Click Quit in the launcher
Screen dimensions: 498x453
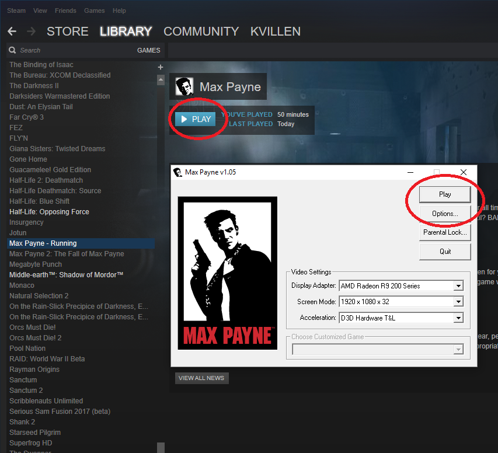[x=445, y=251]
